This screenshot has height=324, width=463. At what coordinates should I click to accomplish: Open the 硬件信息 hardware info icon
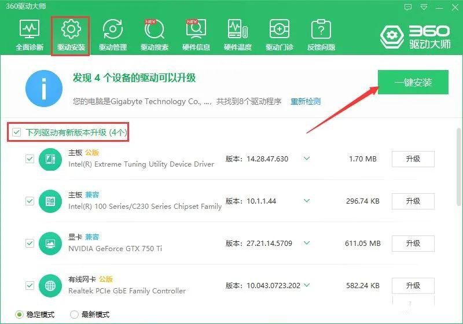(x=196, y=34)
